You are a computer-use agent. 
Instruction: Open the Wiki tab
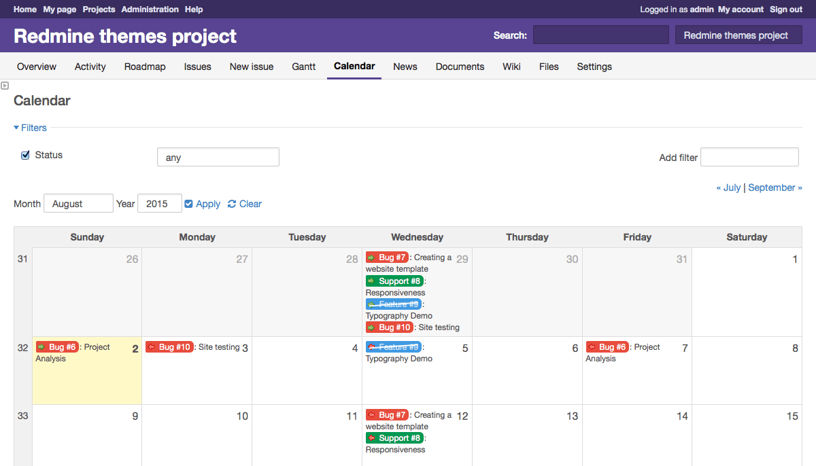tap(511, 67)
